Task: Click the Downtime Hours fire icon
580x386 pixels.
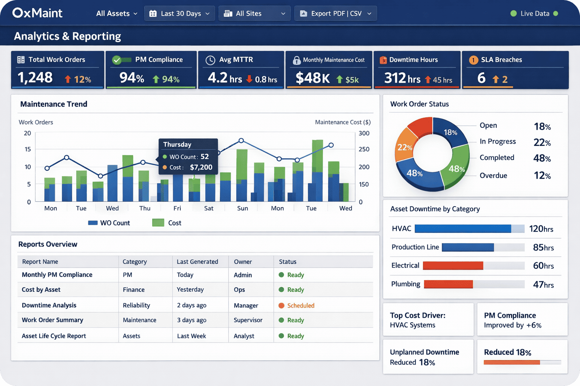Action: pyautogui.click(x=384, y=60)
